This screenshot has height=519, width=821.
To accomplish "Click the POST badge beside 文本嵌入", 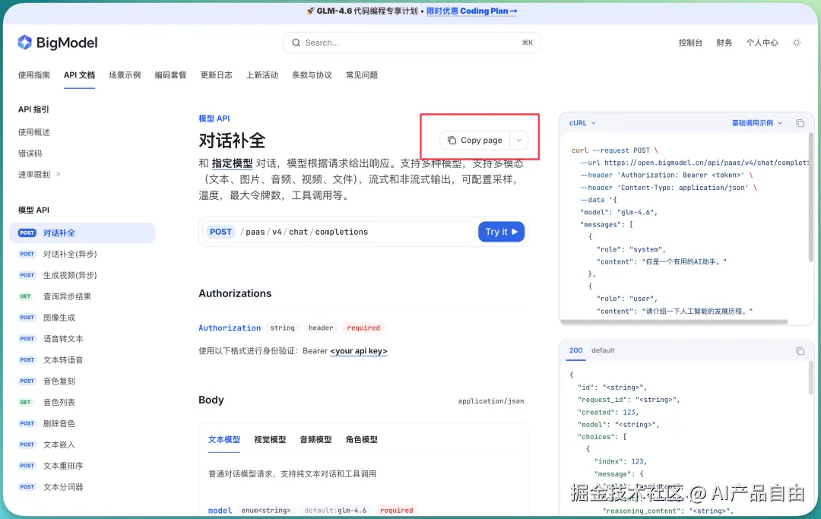I will [25, 445].
